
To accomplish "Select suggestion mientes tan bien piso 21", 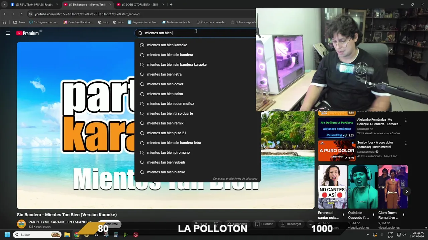I will 197,133.
